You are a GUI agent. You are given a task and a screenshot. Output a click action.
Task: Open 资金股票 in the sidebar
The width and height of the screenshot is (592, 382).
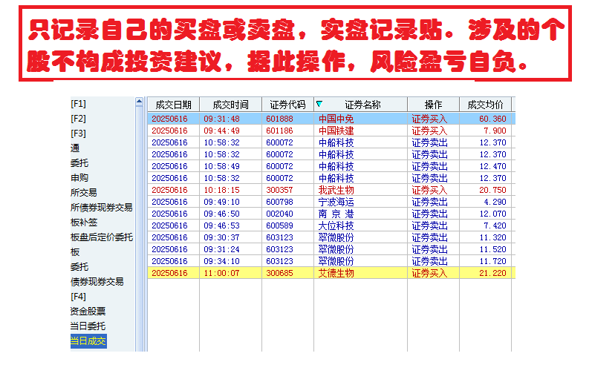[88, 312]
